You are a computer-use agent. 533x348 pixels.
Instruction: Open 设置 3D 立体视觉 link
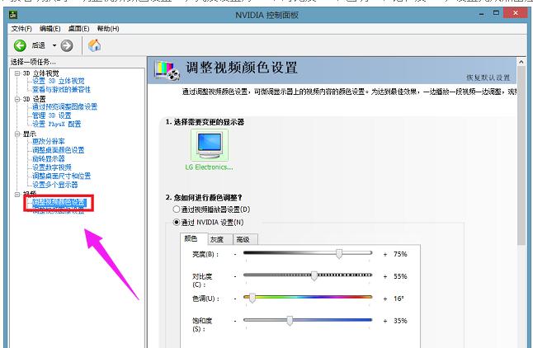[x=58, y=81]
